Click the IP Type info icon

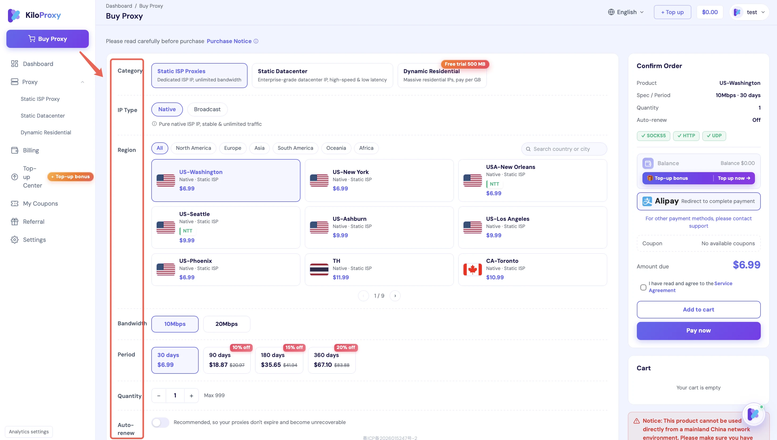154,124
